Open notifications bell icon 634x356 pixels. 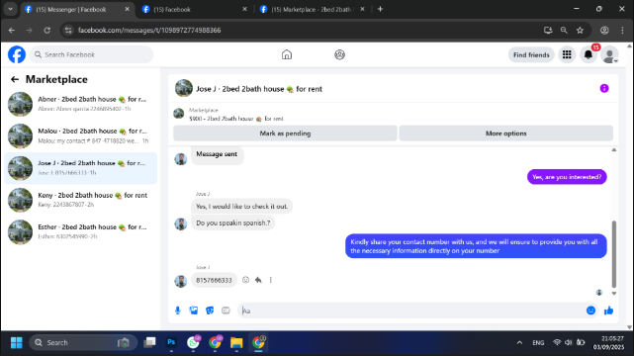(x=589, y=54)
